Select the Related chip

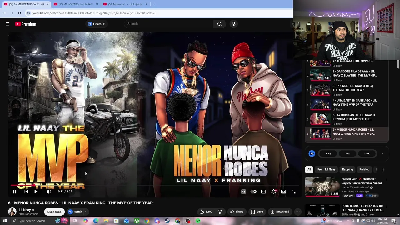(x=364, y=169)
